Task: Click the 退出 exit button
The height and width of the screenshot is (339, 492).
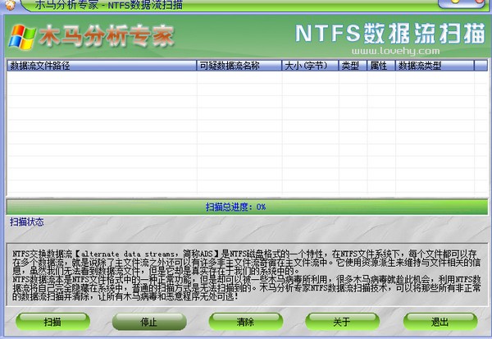Action: tap(440, 322)
